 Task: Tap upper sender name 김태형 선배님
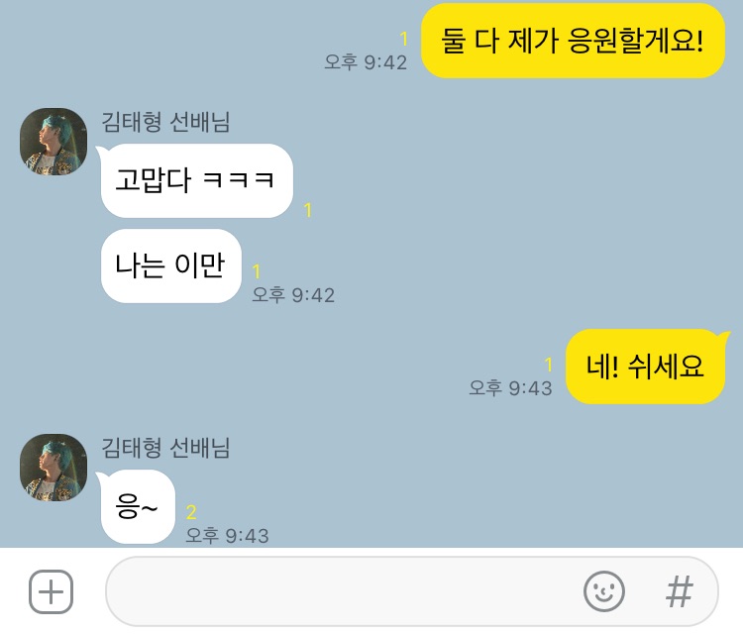(165, 122)
